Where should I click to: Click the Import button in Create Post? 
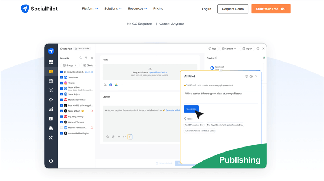click(x=247, y=49)
